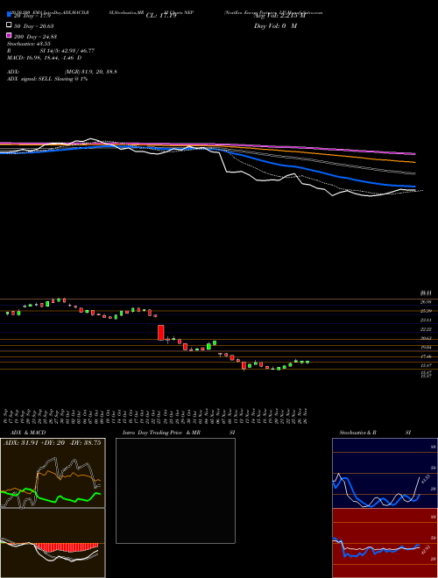
Task: Click the 'CL: 17.19' closing price
Action: coord(161,16)
